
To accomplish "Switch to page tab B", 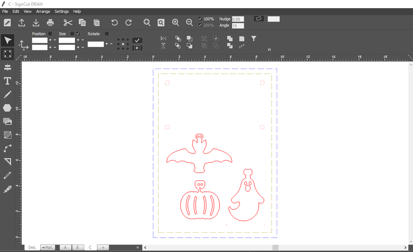I will tap(78, 247).
